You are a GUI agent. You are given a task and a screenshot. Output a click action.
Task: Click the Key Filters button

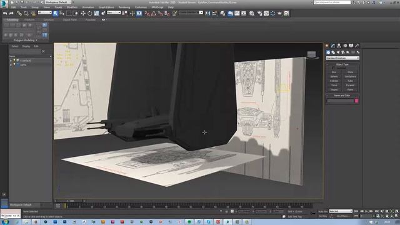(x=343, y=216)
